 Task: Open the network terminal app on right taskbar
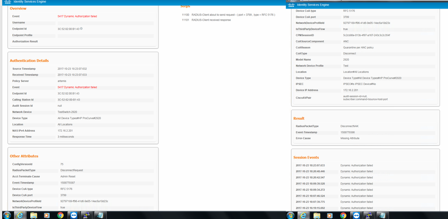(x=368, y=215)
